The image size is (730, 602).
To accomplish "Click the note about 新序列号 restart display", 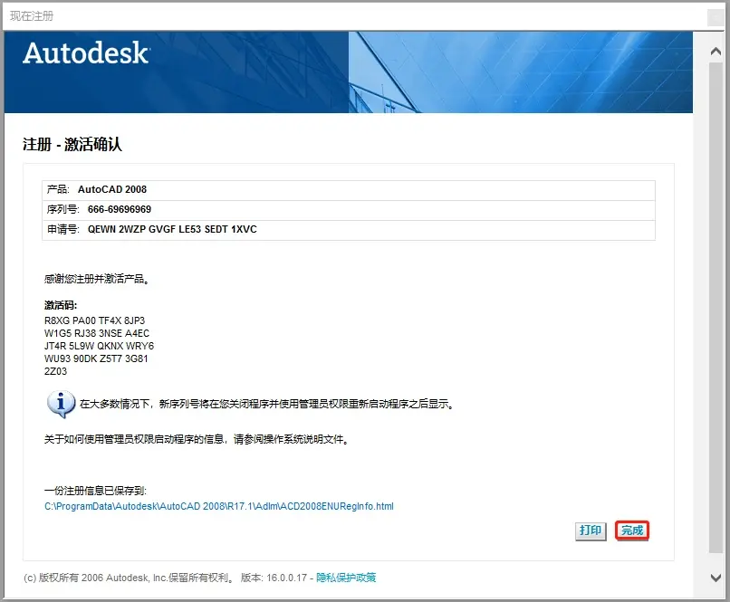I will [x=266, y=404].
